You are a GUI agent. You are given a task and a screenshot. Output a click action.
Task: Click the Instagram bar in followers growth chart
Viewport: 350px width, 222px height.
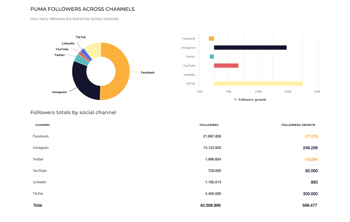250,48
